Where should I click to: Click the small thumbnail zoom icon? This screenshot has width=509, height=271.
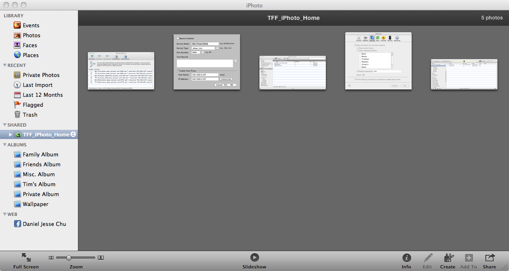(51, 258)
